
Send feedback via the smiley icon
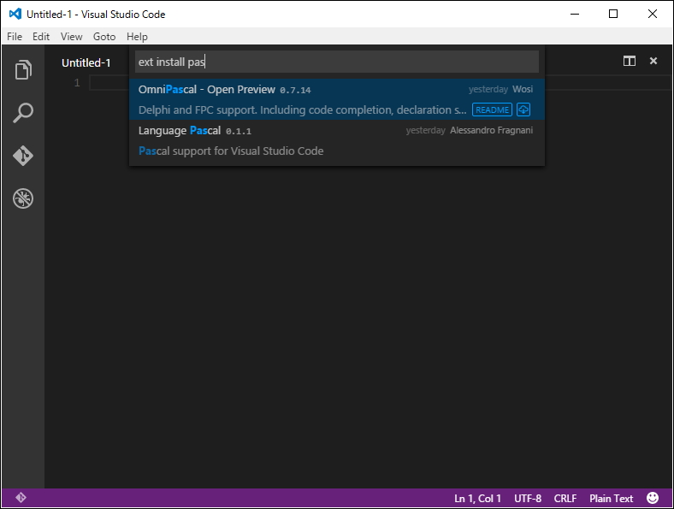(653, 498)
